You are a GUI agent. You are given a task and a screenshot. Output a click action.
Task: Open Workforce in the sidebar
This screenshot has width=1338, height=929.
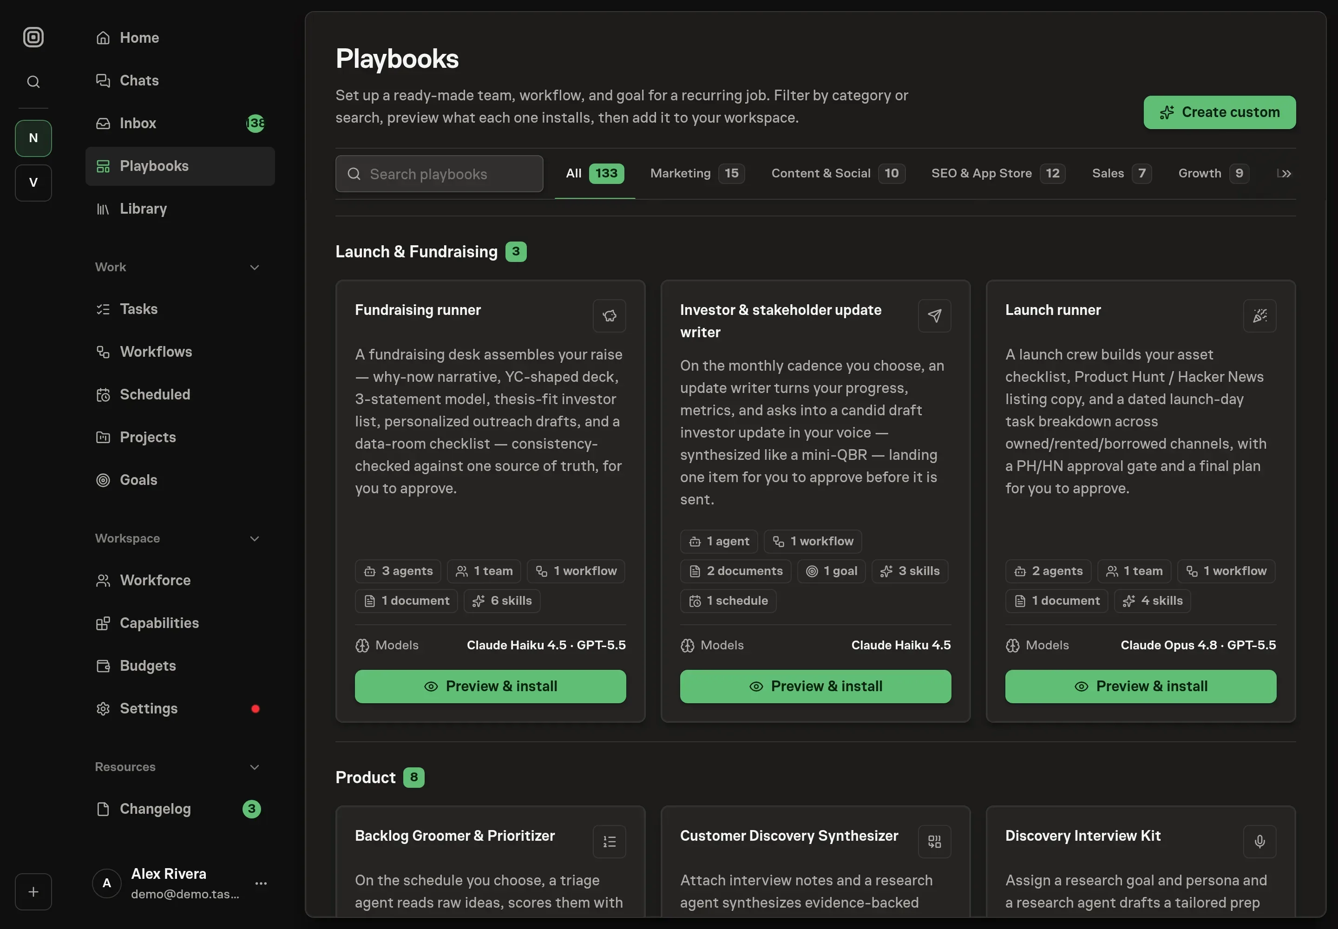(180, 580)
